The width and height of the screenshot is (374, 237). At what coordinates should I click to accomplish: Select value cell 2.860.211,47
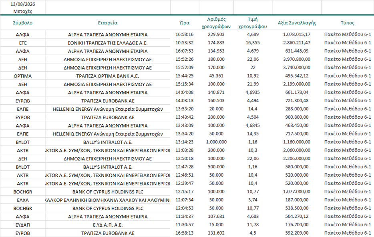(297, 43)
